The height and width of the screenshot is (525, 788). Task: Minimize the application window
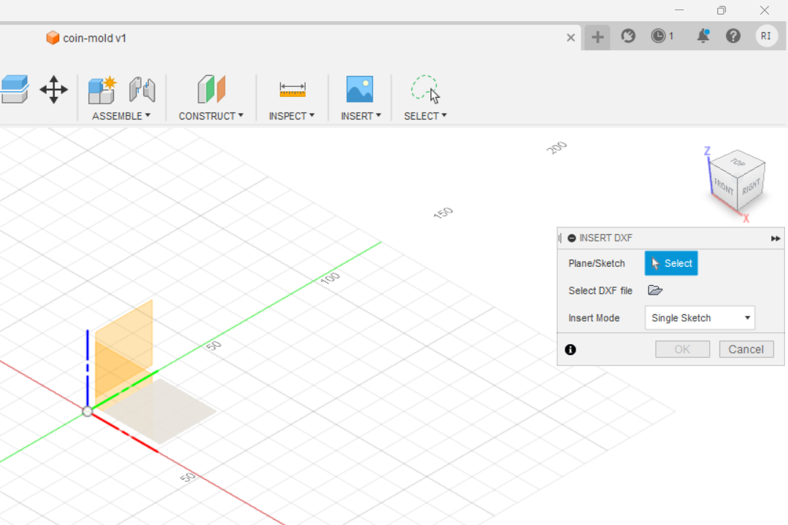pyautogui.click(x=679, y=10)
